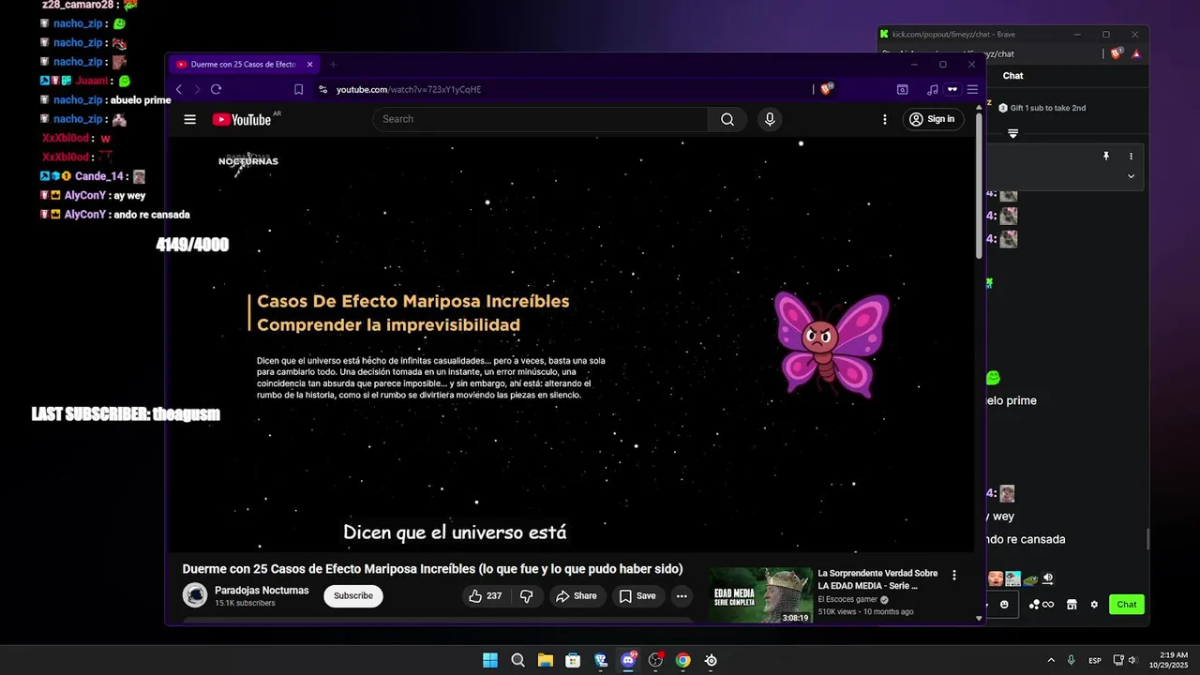Save the video to a playlist

pyautogui.click(x=637, y=595)
